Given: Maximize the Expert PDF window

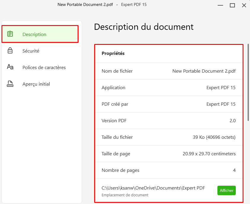Looking at the screenshot, I should pos(232,5).
